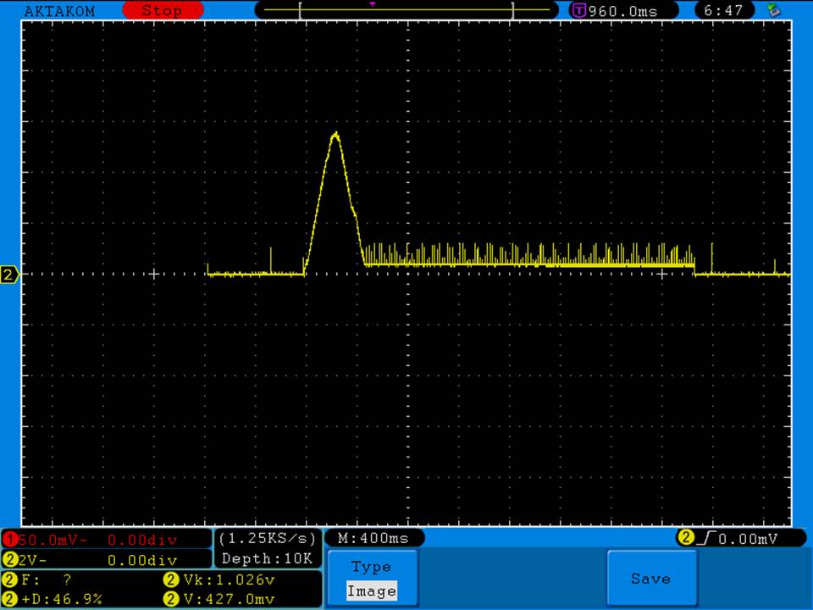
Task: Click the magenta T trigger time icon
Action: coord(579,11)
